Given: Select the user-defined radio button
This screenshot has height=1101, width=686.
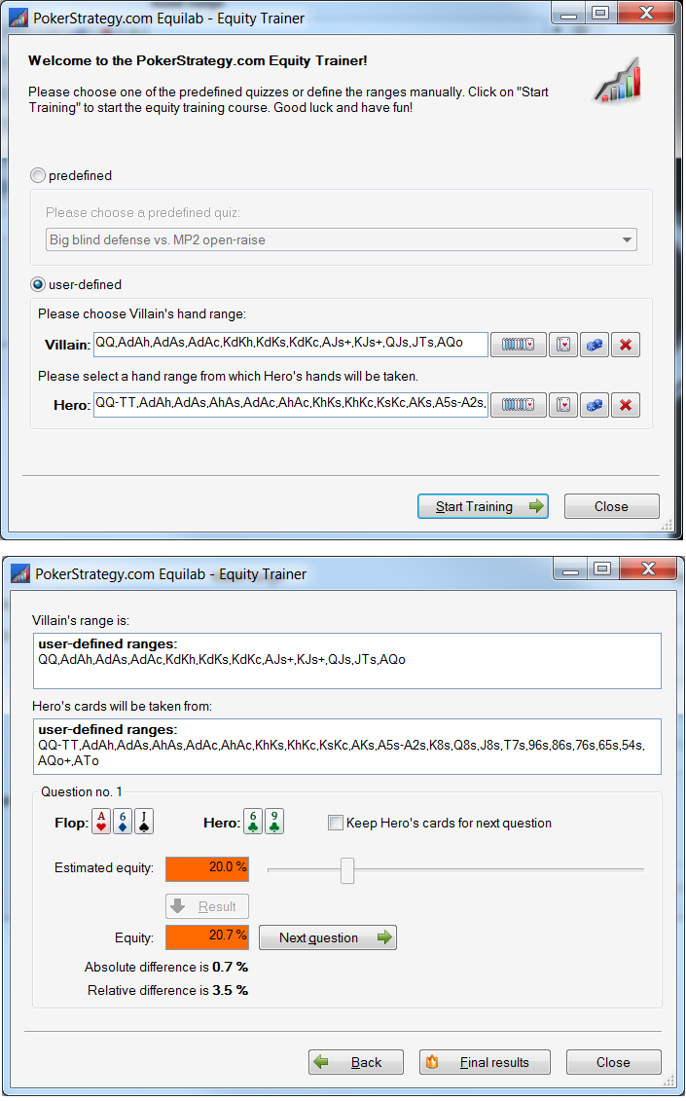Looking at the screenshot, I should [x=37, y=284].
